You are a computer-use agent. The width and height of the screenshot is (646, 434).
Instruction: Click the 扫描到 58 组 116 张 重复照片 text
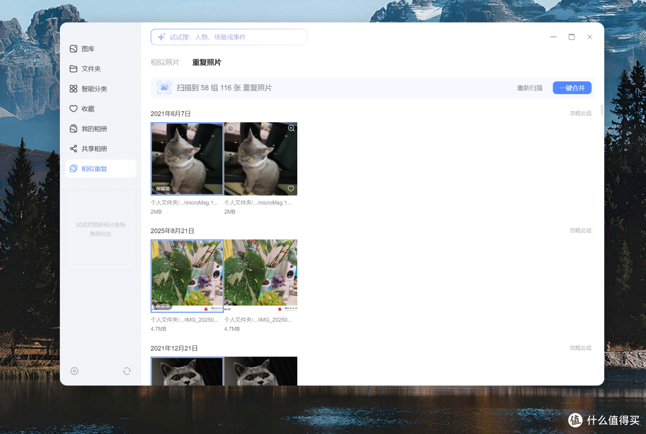click(x=224, y=88)
